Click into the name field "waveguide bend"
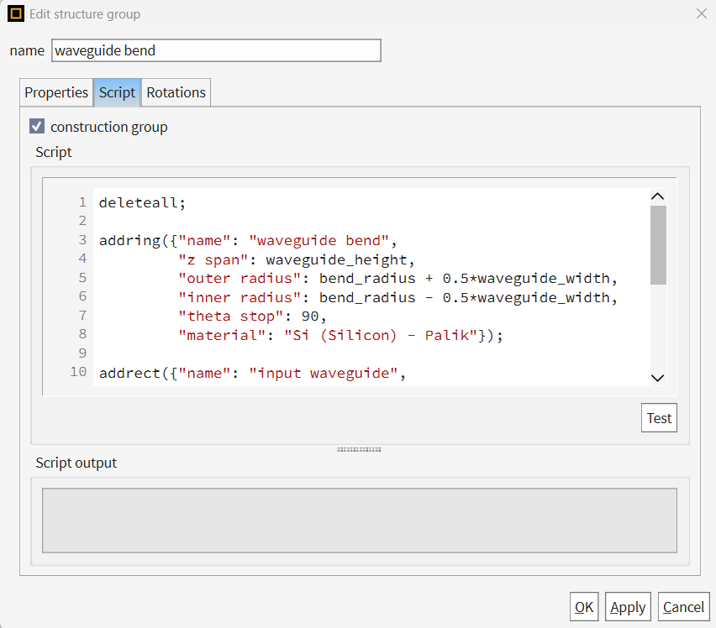716x628 pixels. [x=216, y=50]
